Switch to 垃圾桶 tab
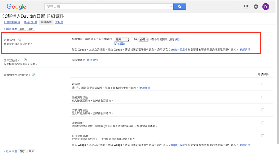The height and width of the screenshot is (153, 279). point(59,22)
